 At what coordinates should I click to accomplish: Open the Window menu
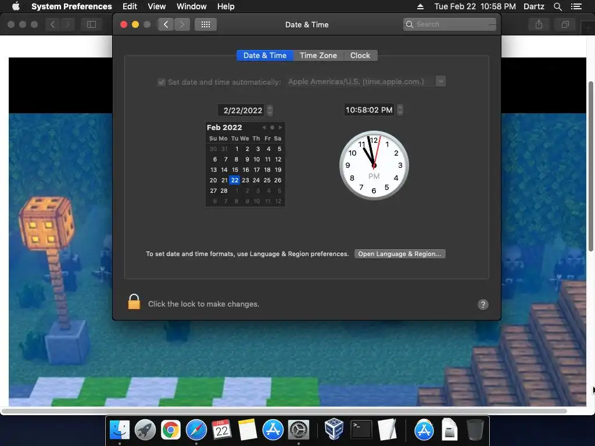pos(192,6)
